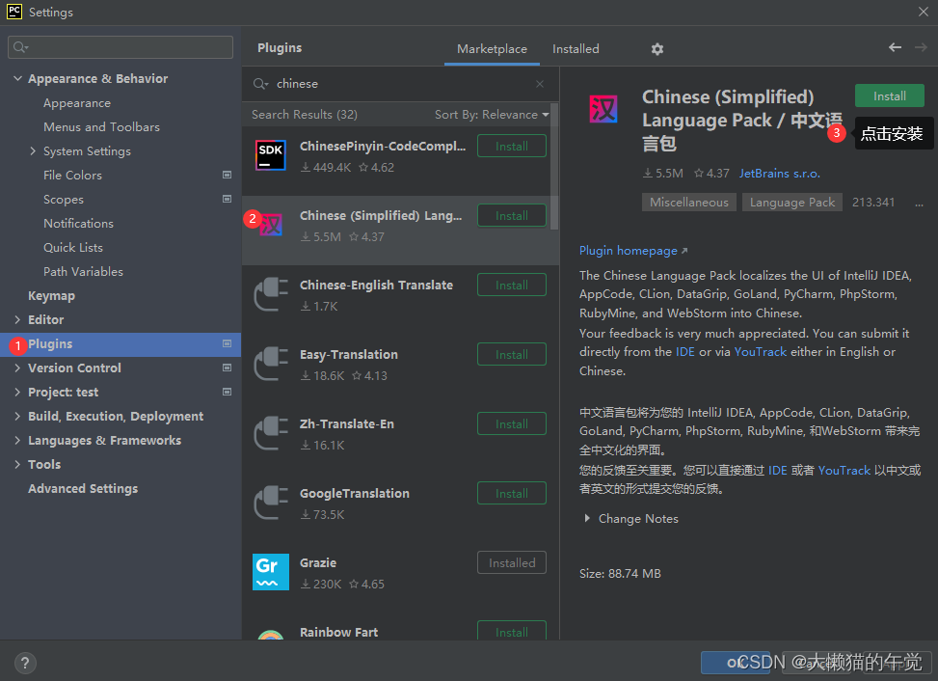Select Menus and Toolbars settings

[101, 127]
